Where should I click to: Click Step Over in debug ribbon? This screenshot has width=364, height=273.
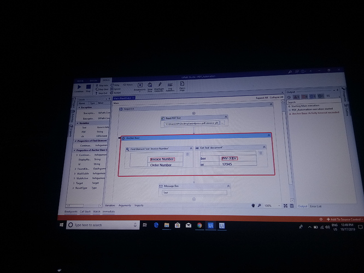[102, 90]
